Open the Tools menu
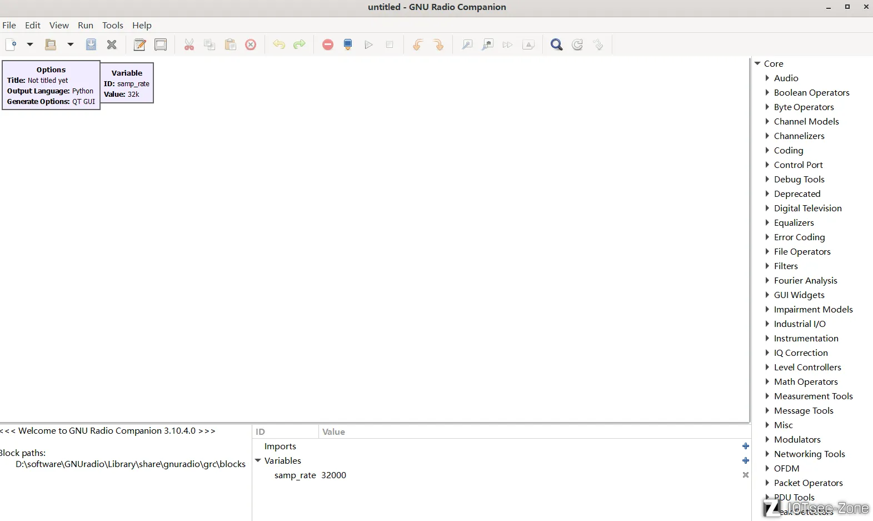The height and width of the screenshot is (521, 873). 113,25
